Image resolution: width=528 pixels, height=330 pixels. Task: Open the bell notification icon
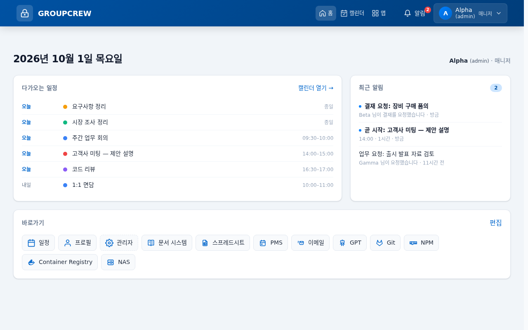click(x=408, y=13)
